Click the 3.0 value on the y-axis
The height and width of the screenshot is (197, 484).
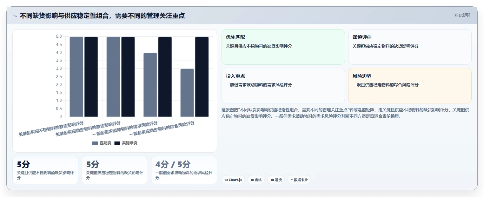coord(59,69)
